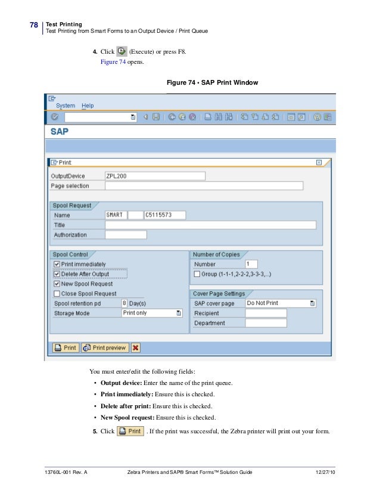Click the Generate Shortcut toolbar icon

(301, 117)
